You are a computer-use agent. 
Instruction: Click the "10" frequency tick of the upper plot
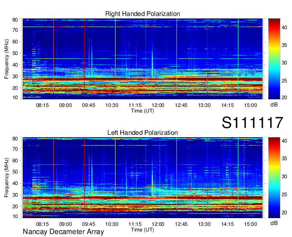tap(15, 97)
